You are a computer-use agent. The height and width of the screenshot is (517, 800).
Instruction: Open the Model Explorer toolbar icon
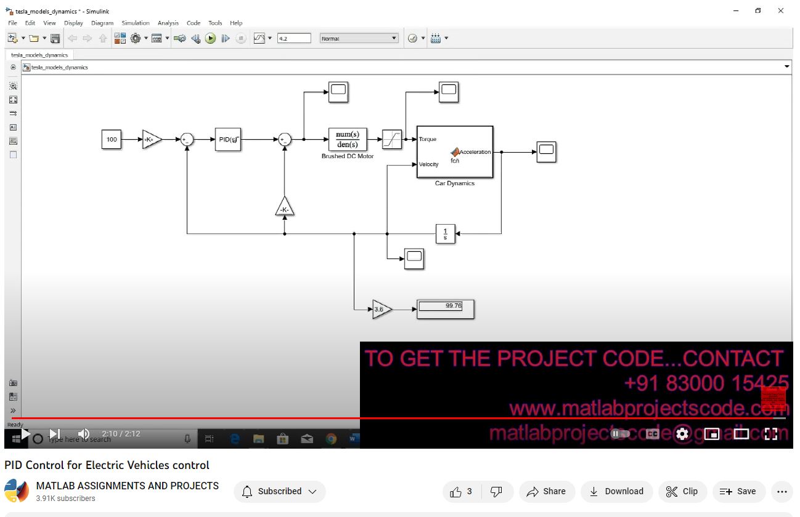(157, 38)
